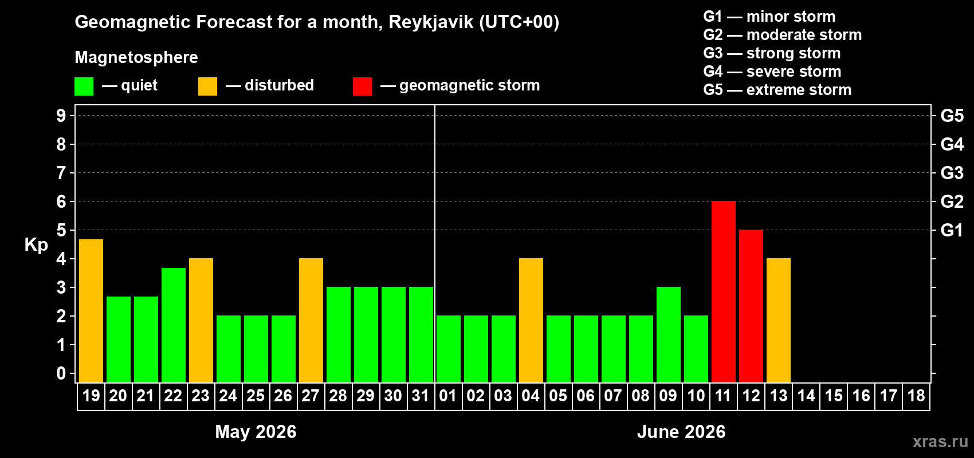Select the green bar for May 22
974x458 pixels.
point(174,325)
